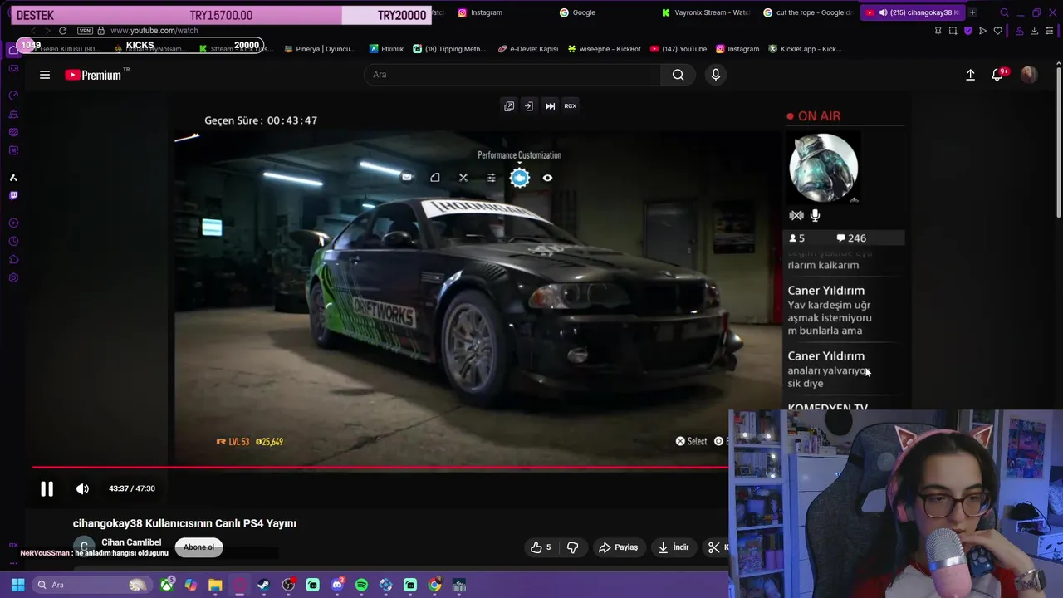Viewport: 1063px width, 598px height.
Task: Switch to 'cut the rope' Google tab
Action: click(807, 12)
